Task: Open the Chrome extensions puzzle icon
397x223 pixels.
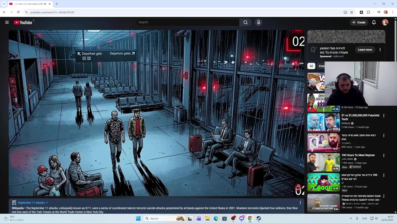Action: pos(368,12)
